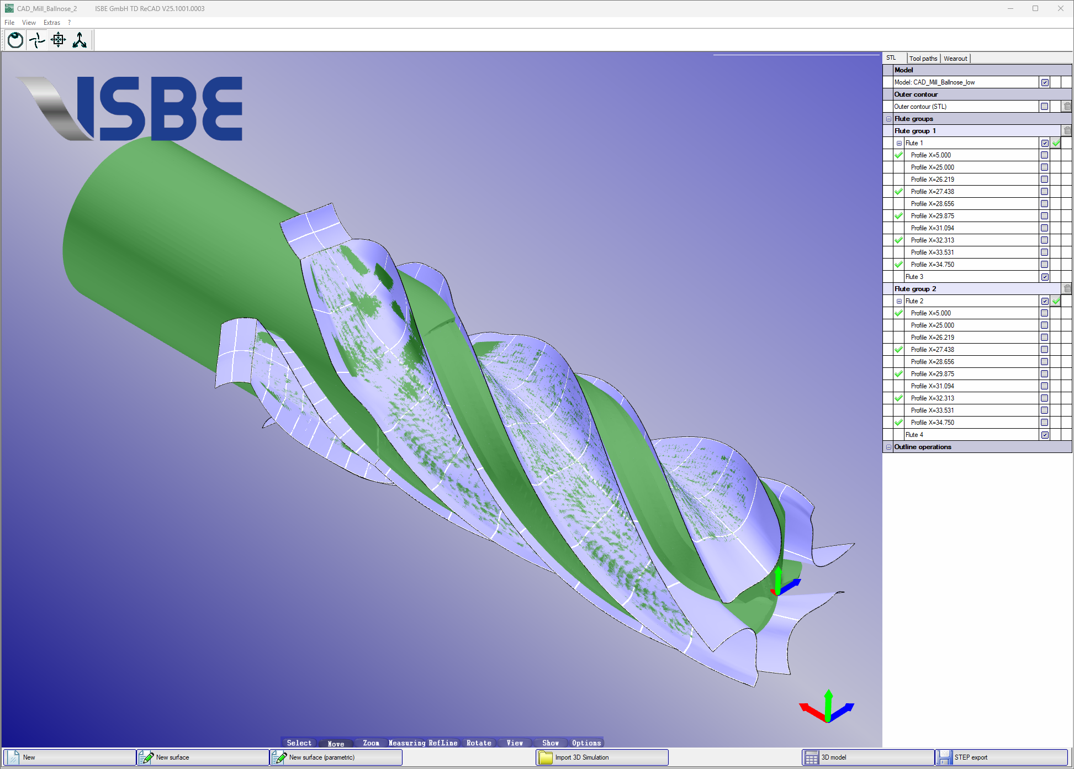Click the Measuring RefLine viewport option

point(423,743)
